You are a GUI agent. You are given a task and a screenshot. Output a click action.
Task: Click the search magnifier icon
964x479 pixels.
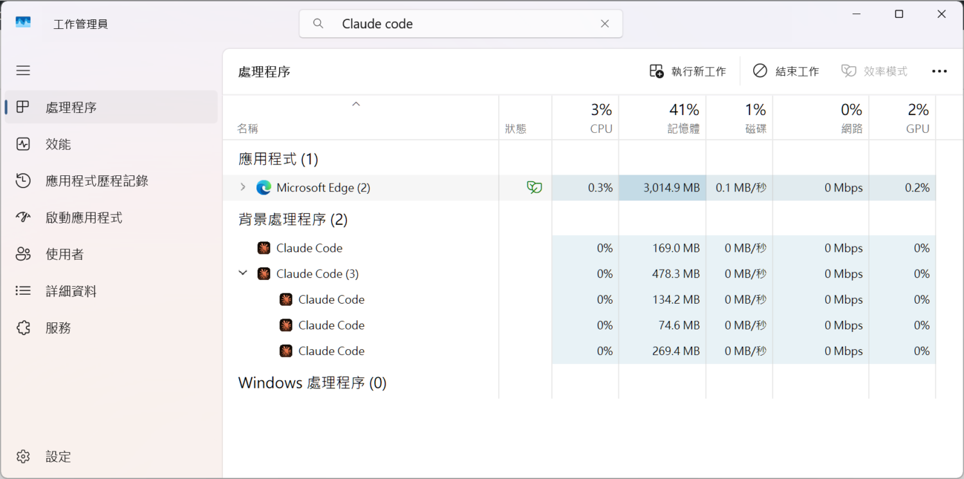coord(318,24)
